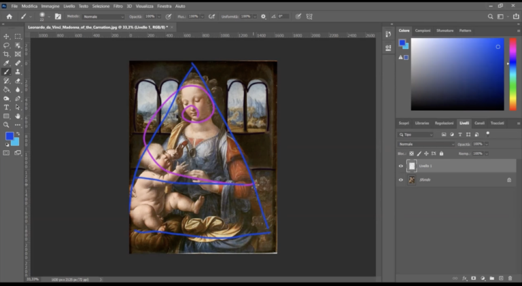Screen dimensions: 522x286
Task: Open the Filtro menu
Action: click(118, 5)
